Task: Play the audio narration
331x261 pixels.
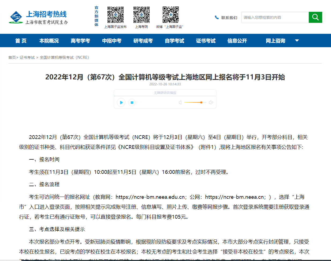Action: (121, 102)
